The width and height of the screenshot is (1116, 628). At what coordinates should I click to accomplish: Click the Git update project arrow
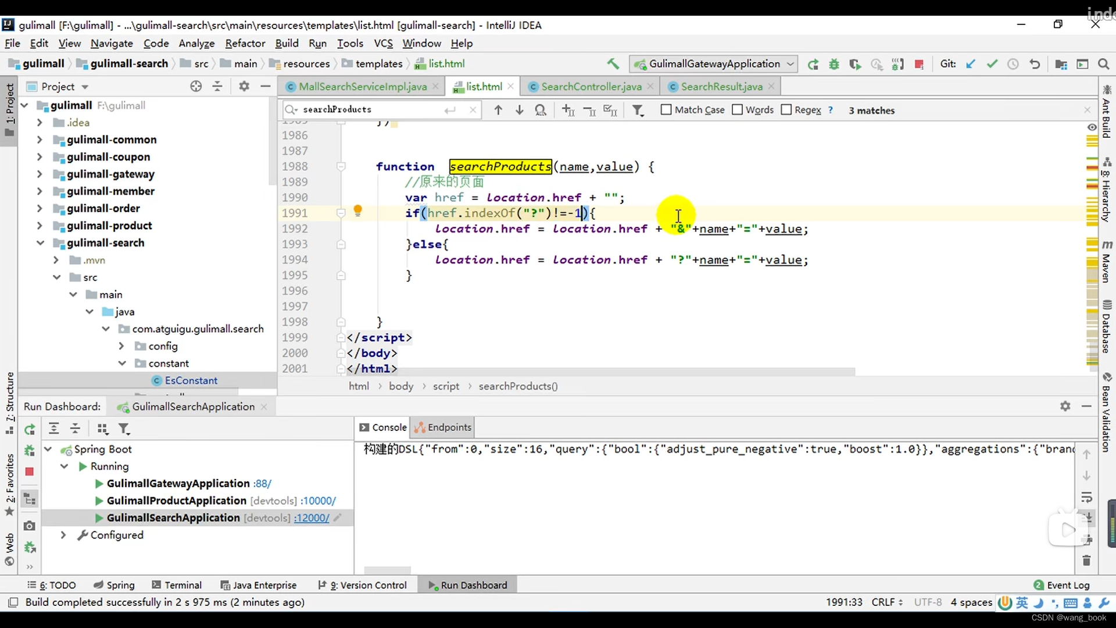971,64
